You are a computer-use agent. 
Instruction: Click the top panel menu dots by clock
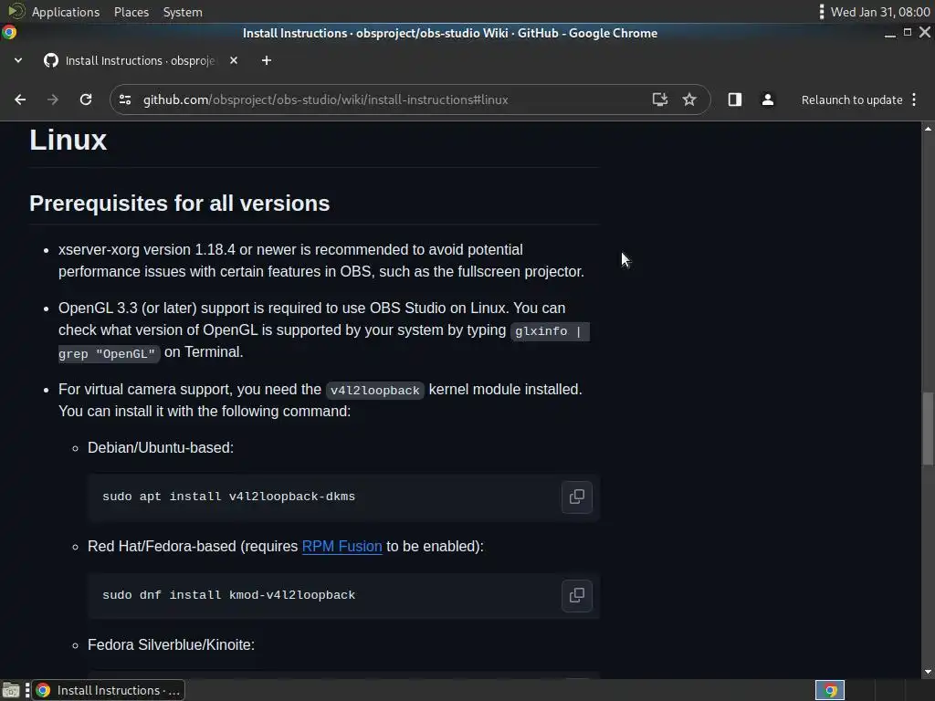[x=822, y=12]
